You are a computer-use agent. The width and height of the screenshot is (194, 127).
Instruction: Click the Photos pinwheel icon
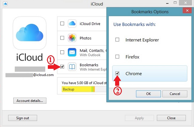pyautogui.click(x=72, y=38)
